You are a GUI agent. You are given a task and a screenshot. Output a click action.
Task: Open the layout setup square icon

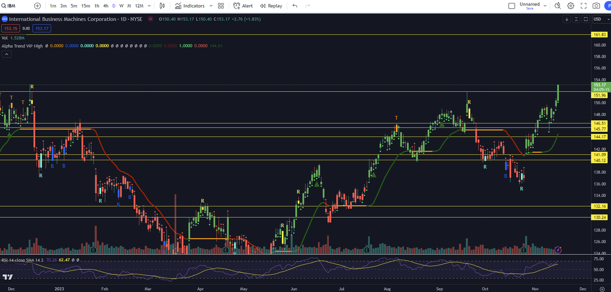pos(512,6)
